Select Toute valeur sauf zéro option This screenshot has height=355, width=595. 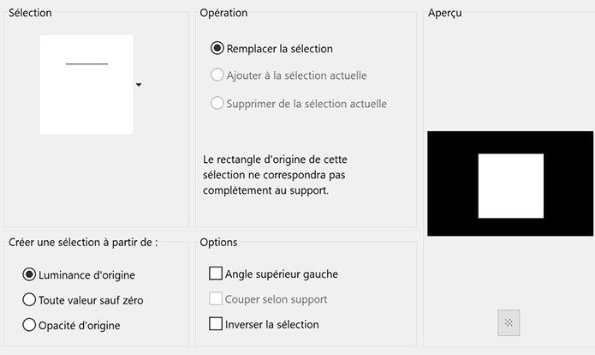tap(30, 300)
